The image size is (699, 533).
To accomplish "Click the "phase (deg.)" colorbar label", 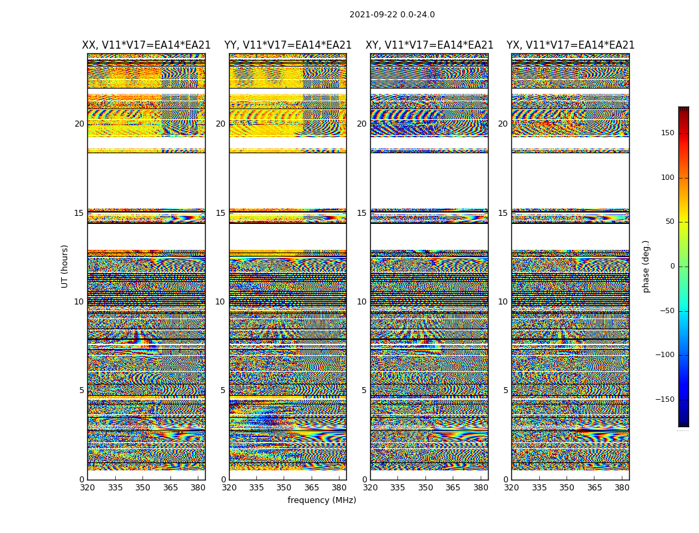I will 646,266.
